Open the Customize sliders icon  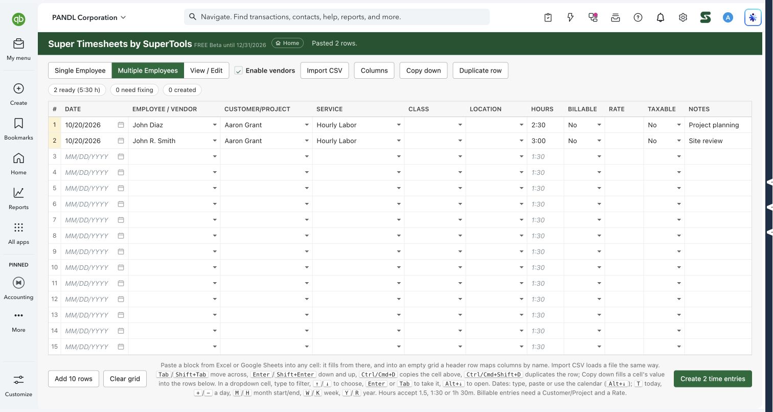point(18,380)
